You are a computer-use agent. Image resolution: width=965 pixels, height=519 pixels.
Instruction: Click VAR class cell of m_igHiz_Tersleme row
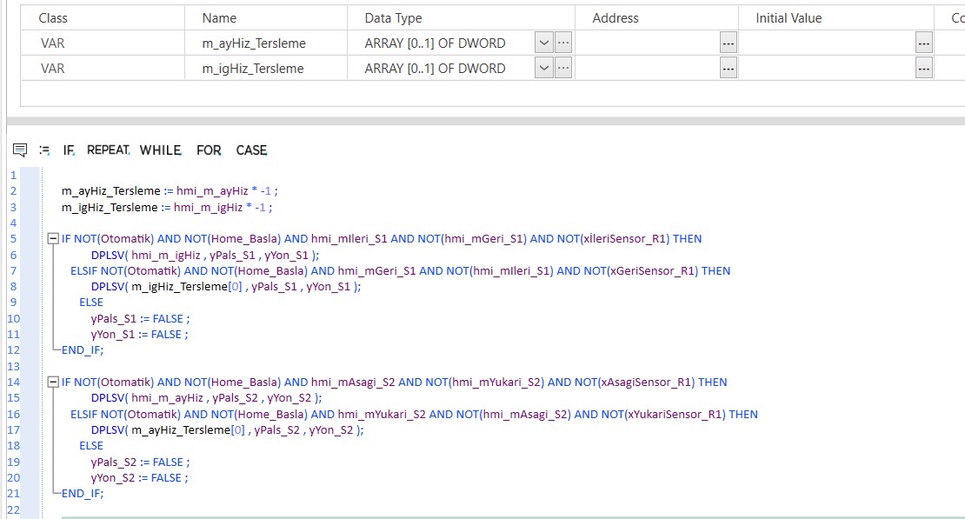click(103, 68)
